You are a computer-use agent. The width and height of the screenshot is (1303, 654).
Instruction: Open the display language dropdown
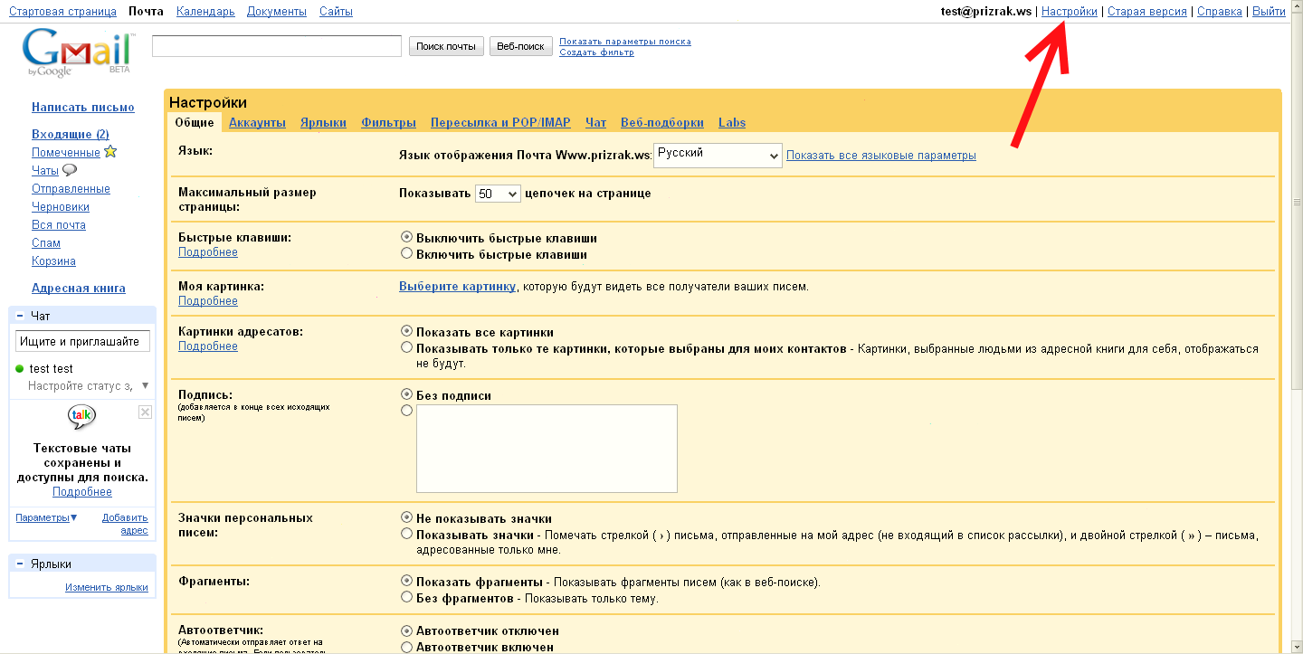coord(718,155)
